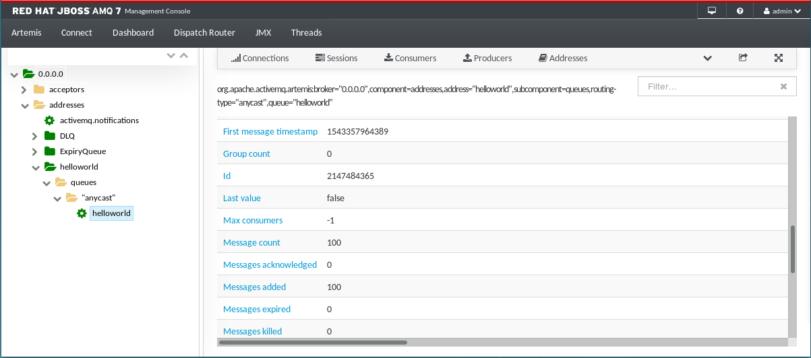
Task: Click into the Filter input field
Action: (x=708, y=87)
